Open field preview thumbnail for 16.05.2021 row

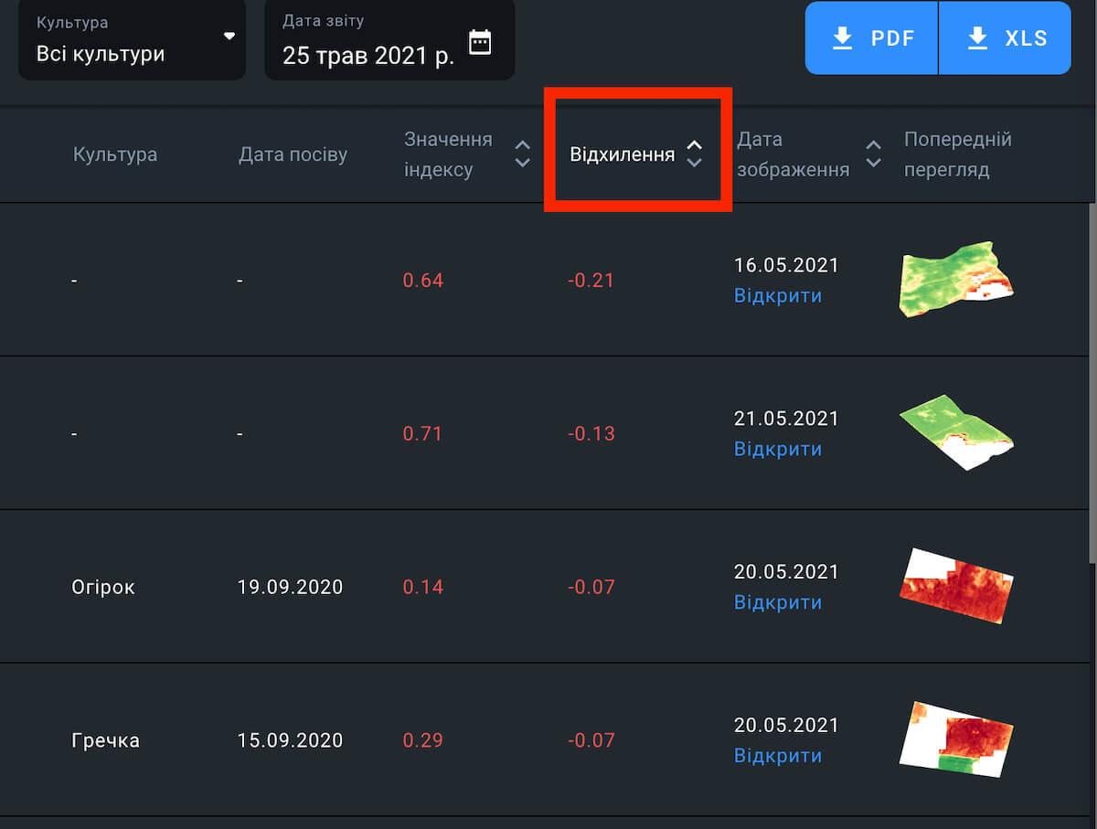coord(955,280)
